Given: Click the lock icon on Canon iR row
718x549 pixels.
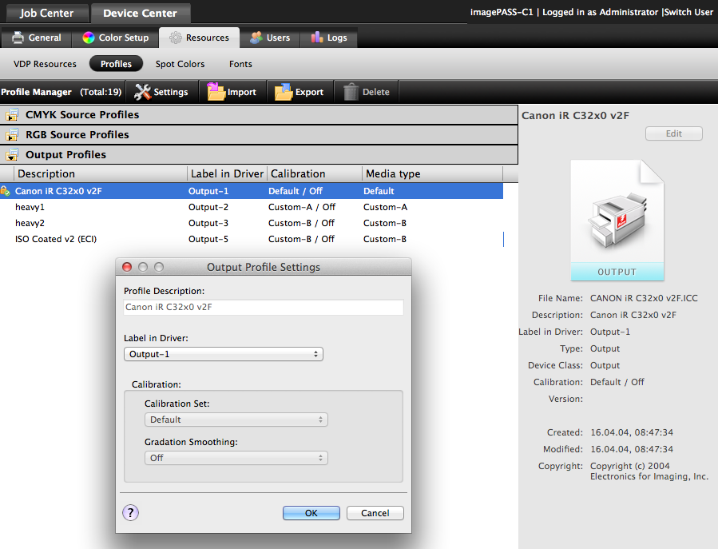Looking at the screenshot, I should point(5,191).
